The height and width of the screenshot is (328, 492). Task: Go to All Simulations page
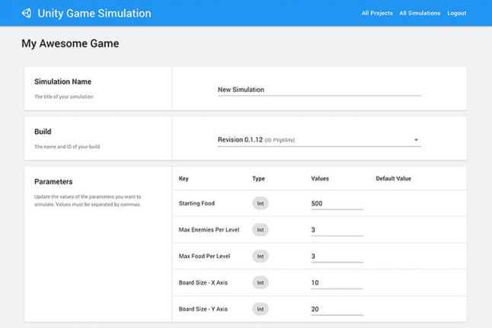point(420,13)
